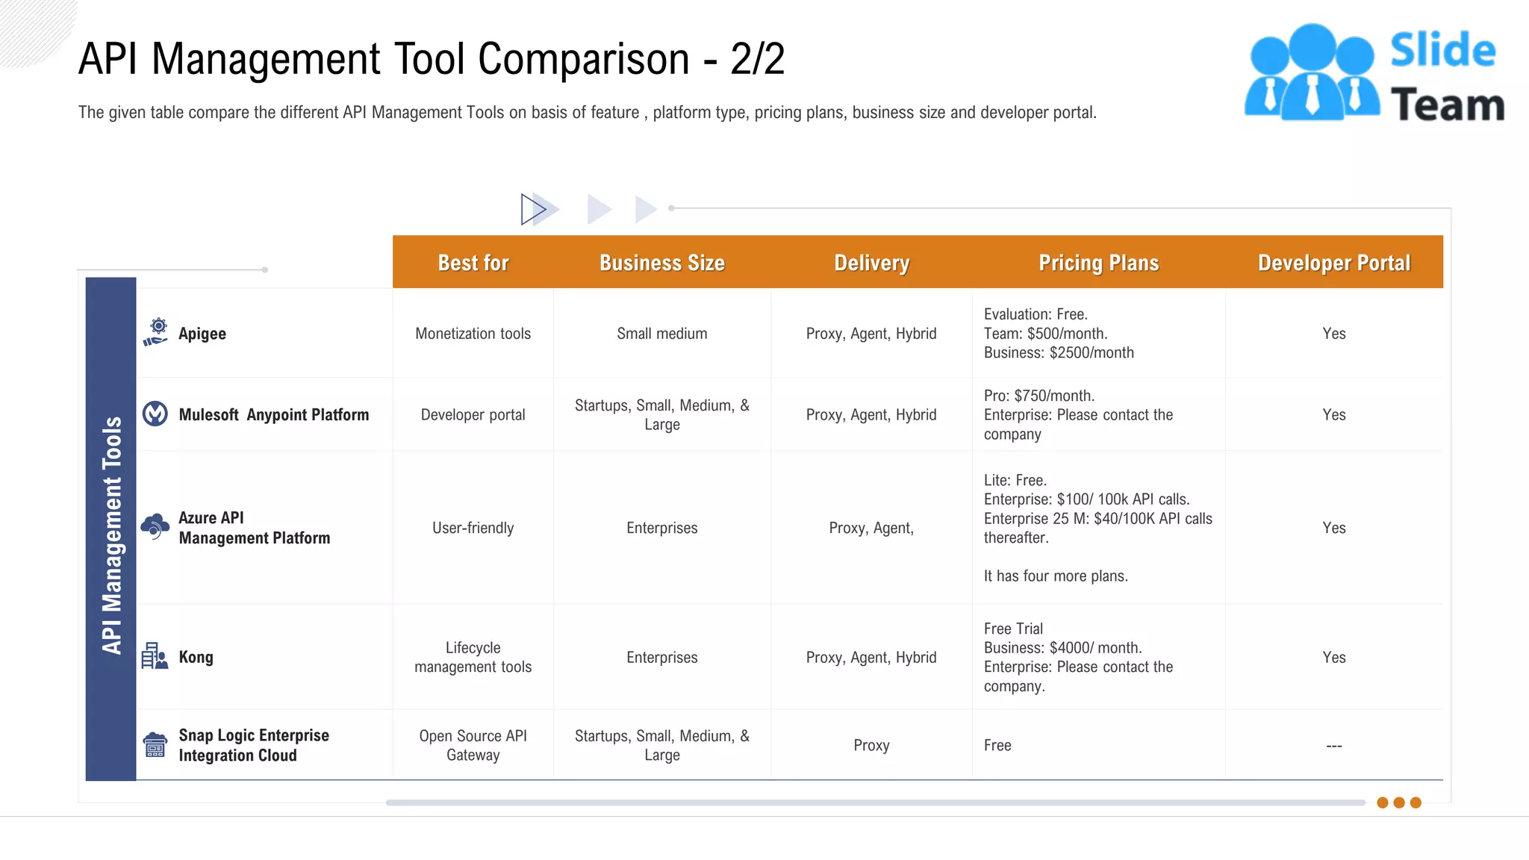Click Yes in Mulesoft developer portal cell
This screenshot has width=1529, height=860.
[x=1334, y=414]
